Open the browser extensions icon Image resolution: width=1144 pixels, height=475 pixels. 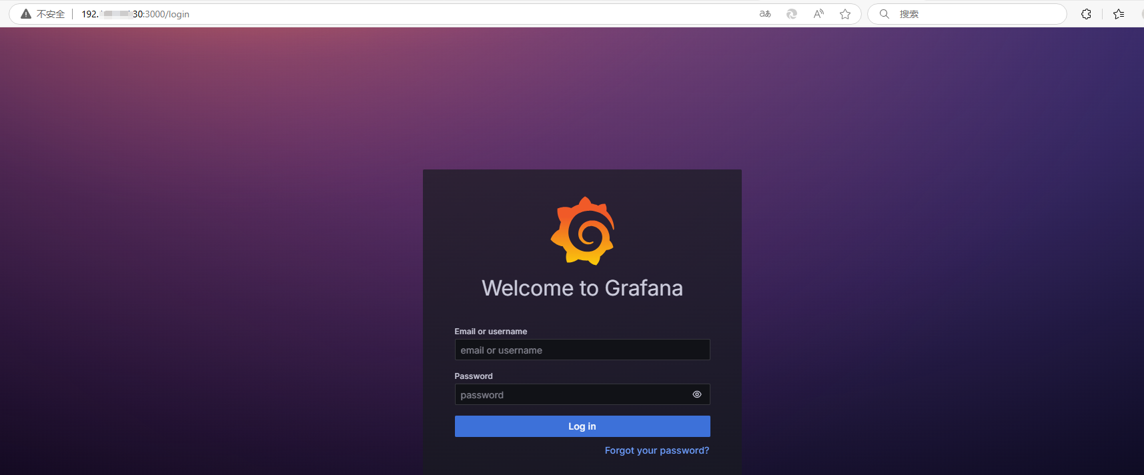point(1086,14)
